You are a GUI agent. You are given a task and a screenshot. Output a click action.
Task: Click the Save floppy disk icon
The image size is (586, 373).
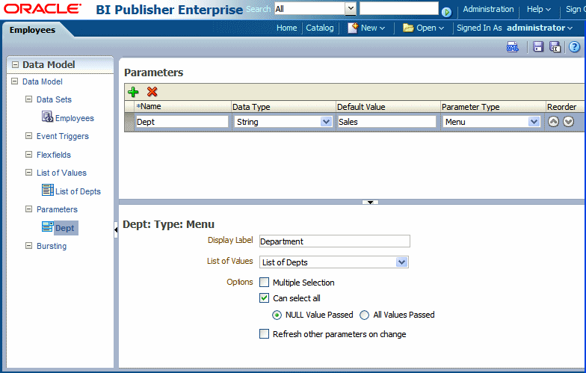538,46
